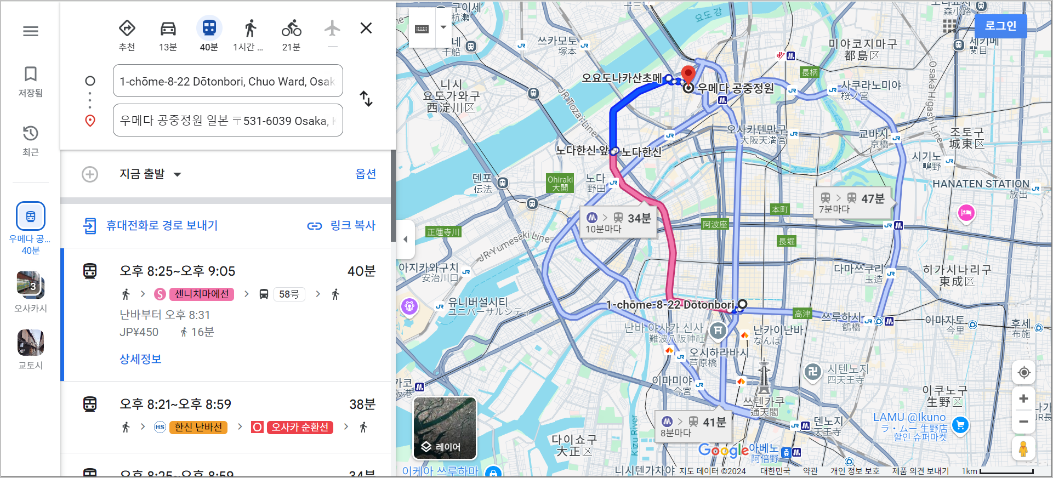The width and height of the screenshot is (1053, 478).
Task: Select the recommended route mode (추천)
Action: (127, 36)
